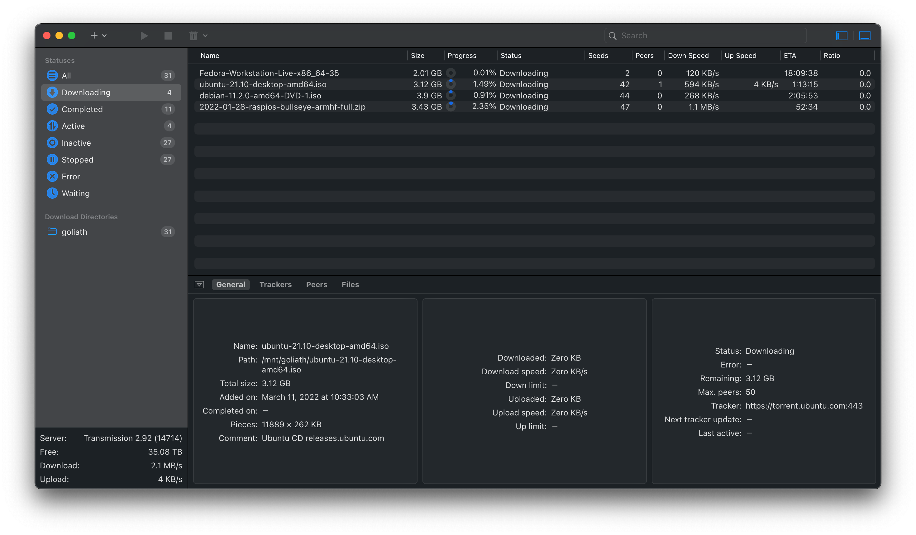This screenshot has width=916, height=535.
Task: Sort torrents by Down Speed column
Action: tap(688, 55)
